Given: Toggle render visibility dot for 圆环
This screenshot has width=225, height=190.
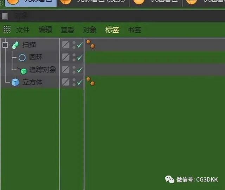Looking at the screenshot, I should pos(74,60).
